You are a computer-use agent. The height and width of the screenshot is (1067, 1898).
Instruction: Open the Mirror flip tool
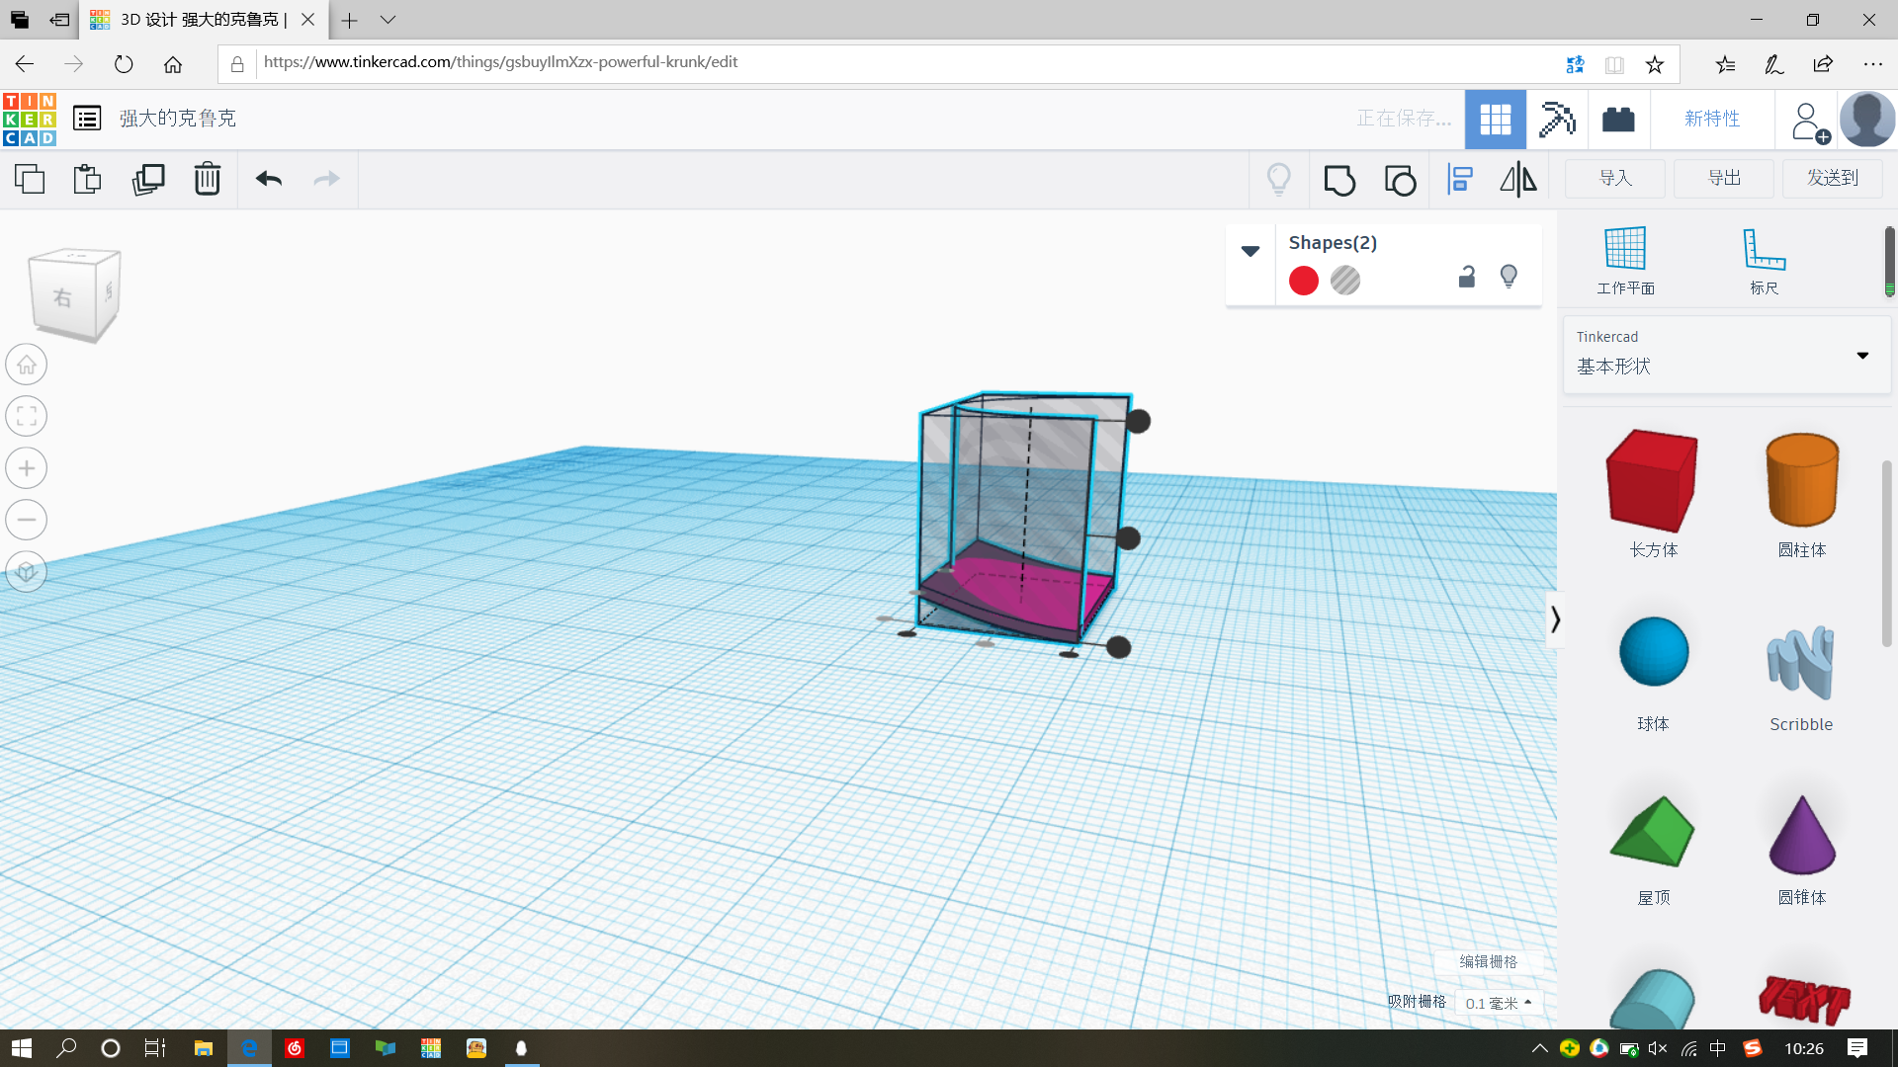pos(1518,180)
